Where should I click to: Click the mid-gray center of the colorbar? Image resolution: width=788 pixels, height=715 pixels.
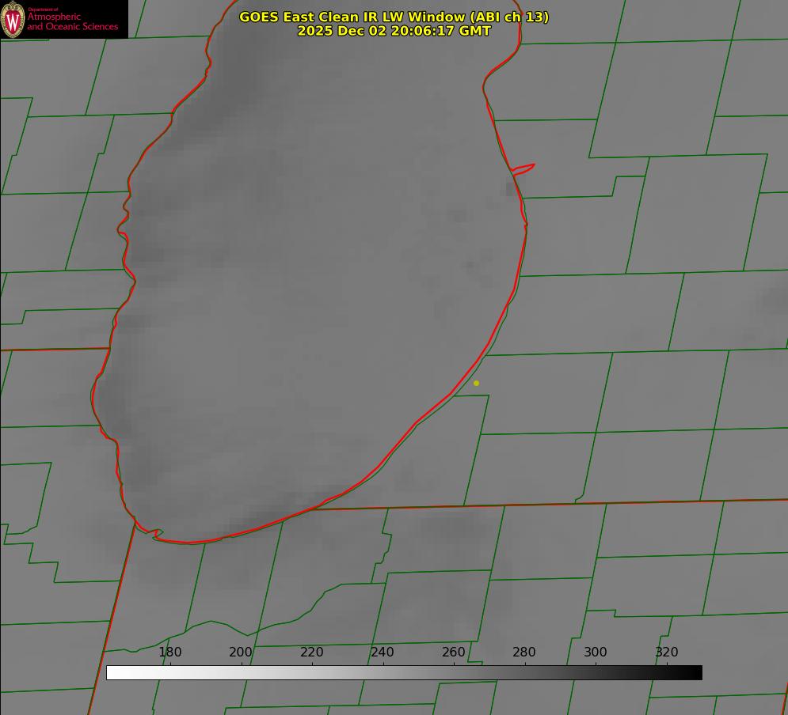404,672
